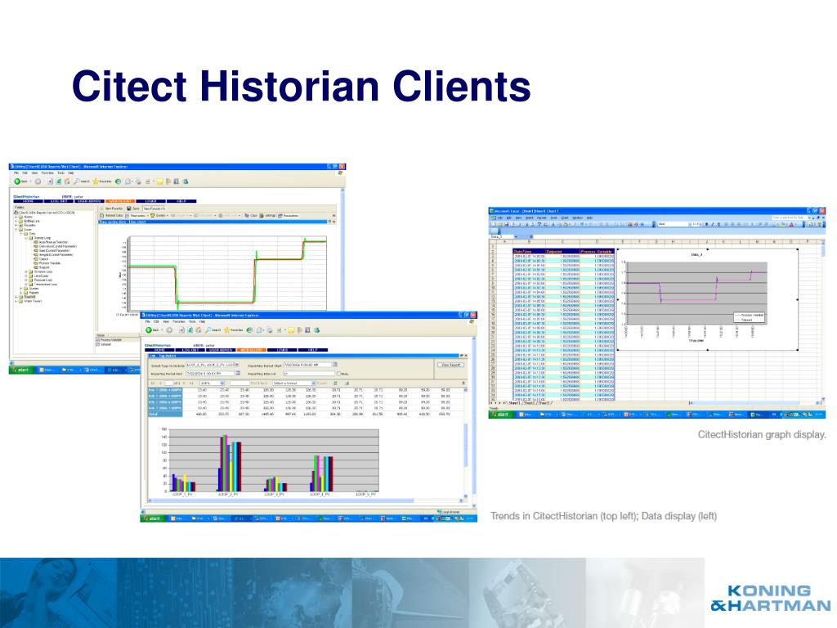The height and width of the screenshot is (628, 837).
Task: Click the vertical scrollbar in trend window
Action: (342, 249)
